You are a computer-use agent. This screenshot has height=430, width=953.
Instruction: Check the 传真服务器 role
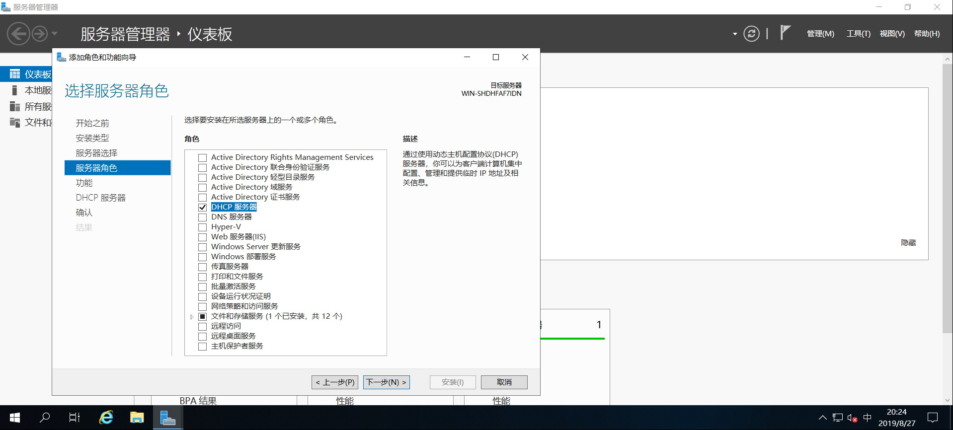202,267
